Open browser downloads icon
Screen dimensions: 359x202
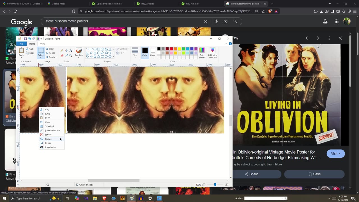click(321, 11)
